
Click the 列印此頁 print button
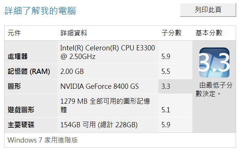tap(208, 10)
